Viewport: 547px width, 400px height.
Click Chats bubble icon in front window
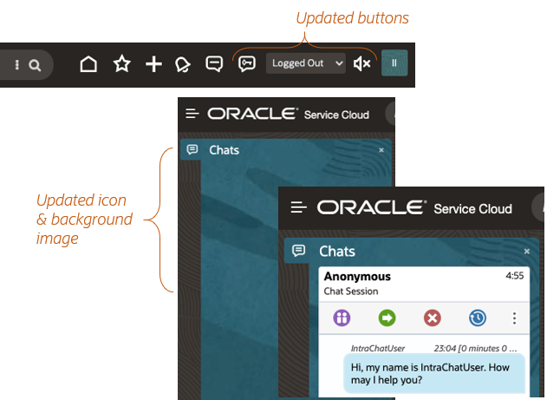click(298, 251)
